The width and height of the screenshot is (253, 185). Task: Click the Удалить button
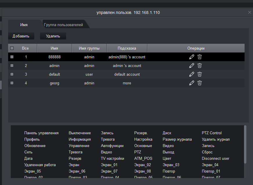(x=53, y=36)
